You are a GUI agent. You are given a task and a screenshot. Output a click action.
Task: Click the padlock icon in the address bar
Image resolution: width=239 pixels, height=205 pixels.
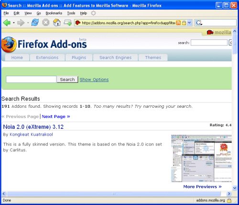184,23
